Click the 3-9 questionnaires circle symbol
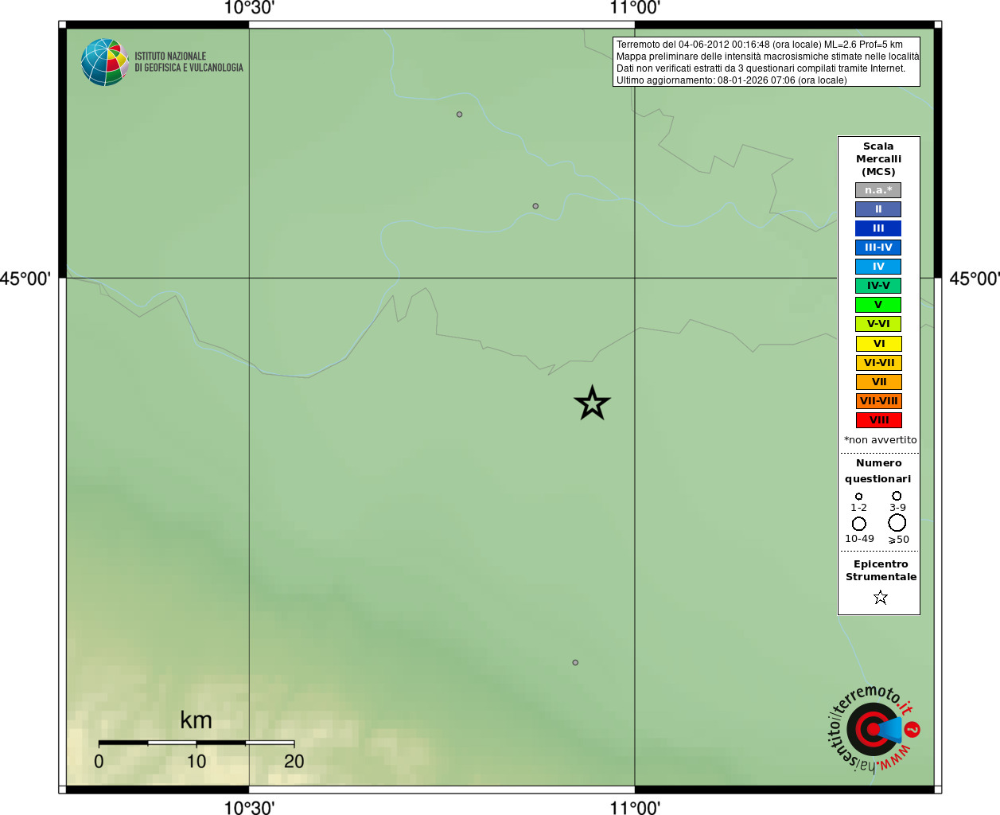This screenshot has width=1000, height=815. 897,496
